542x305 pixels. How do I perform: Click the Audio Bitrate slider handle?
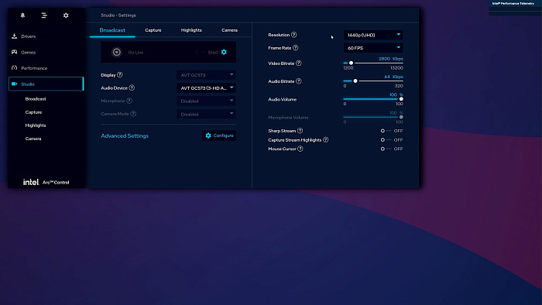(355, 81)
